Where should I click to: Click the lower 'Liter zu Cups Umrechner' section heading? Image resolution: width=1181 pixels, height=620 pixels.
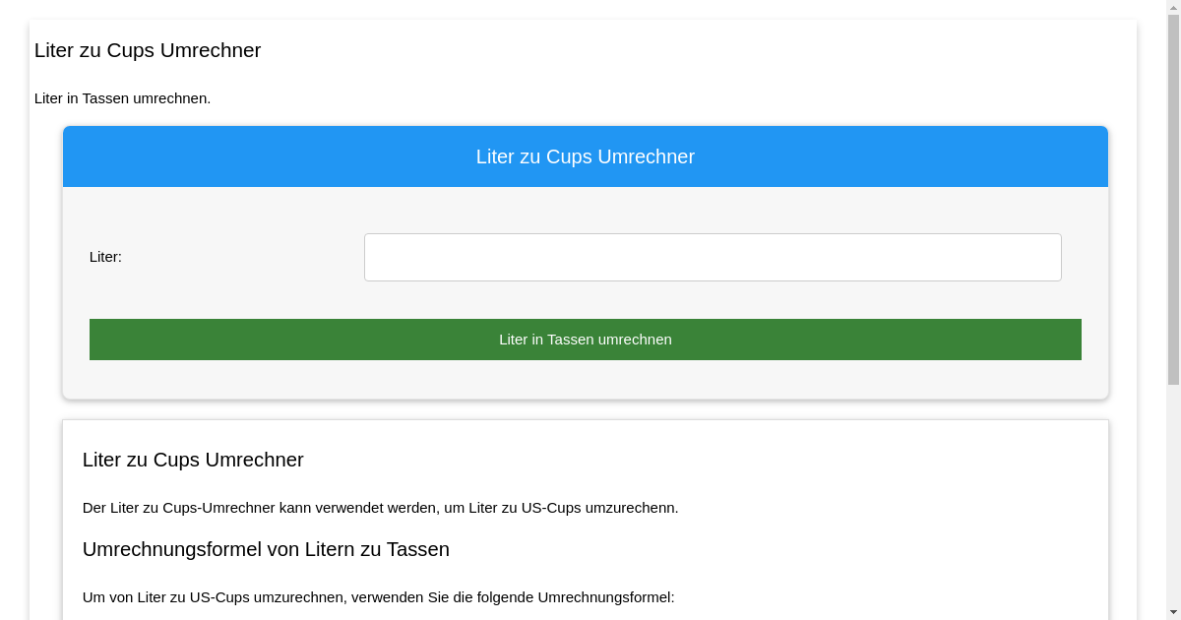point(193,460)
